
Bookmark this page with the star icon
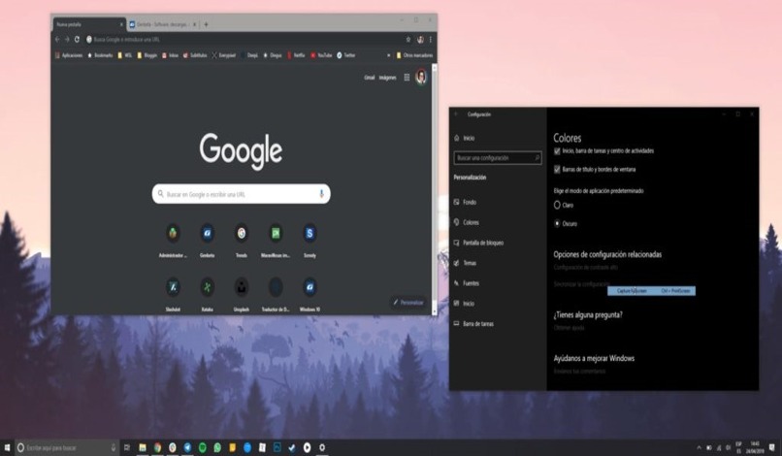(407, 39)
